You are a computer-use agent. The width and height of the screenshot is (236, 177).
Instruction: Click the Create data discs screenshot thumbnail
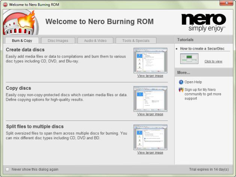click(150, 61)
